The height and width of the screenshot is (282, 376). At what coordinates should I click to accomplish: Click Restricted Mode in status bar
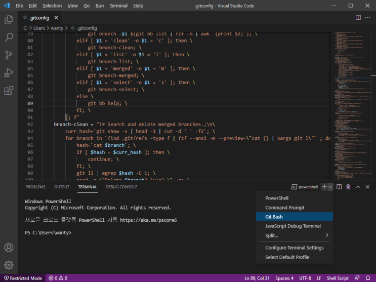(23, 278)
